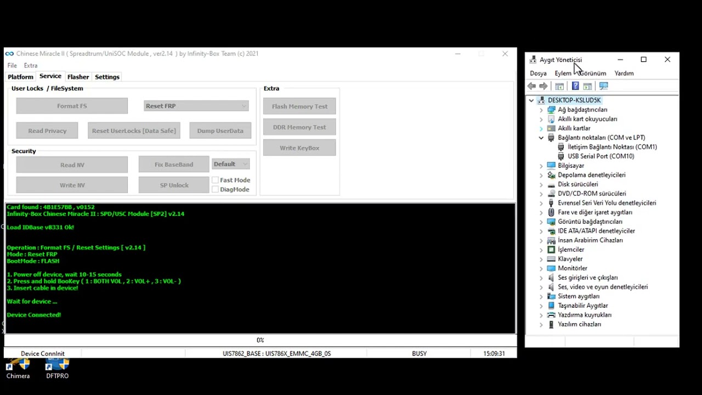Click the 'BUSY' status bar entry
Image resolution: width=702 pixels, height=395 pixels.
(420, 354)
